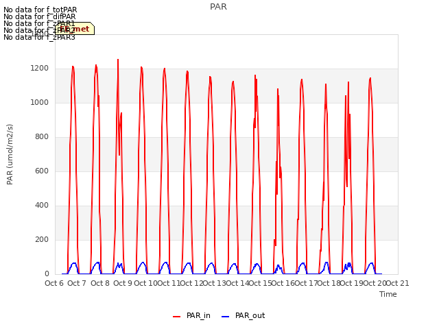Screen dimensions: 439x329
Task: Click the Oct 9 x-axis tick label
Action: click(123, 283)
